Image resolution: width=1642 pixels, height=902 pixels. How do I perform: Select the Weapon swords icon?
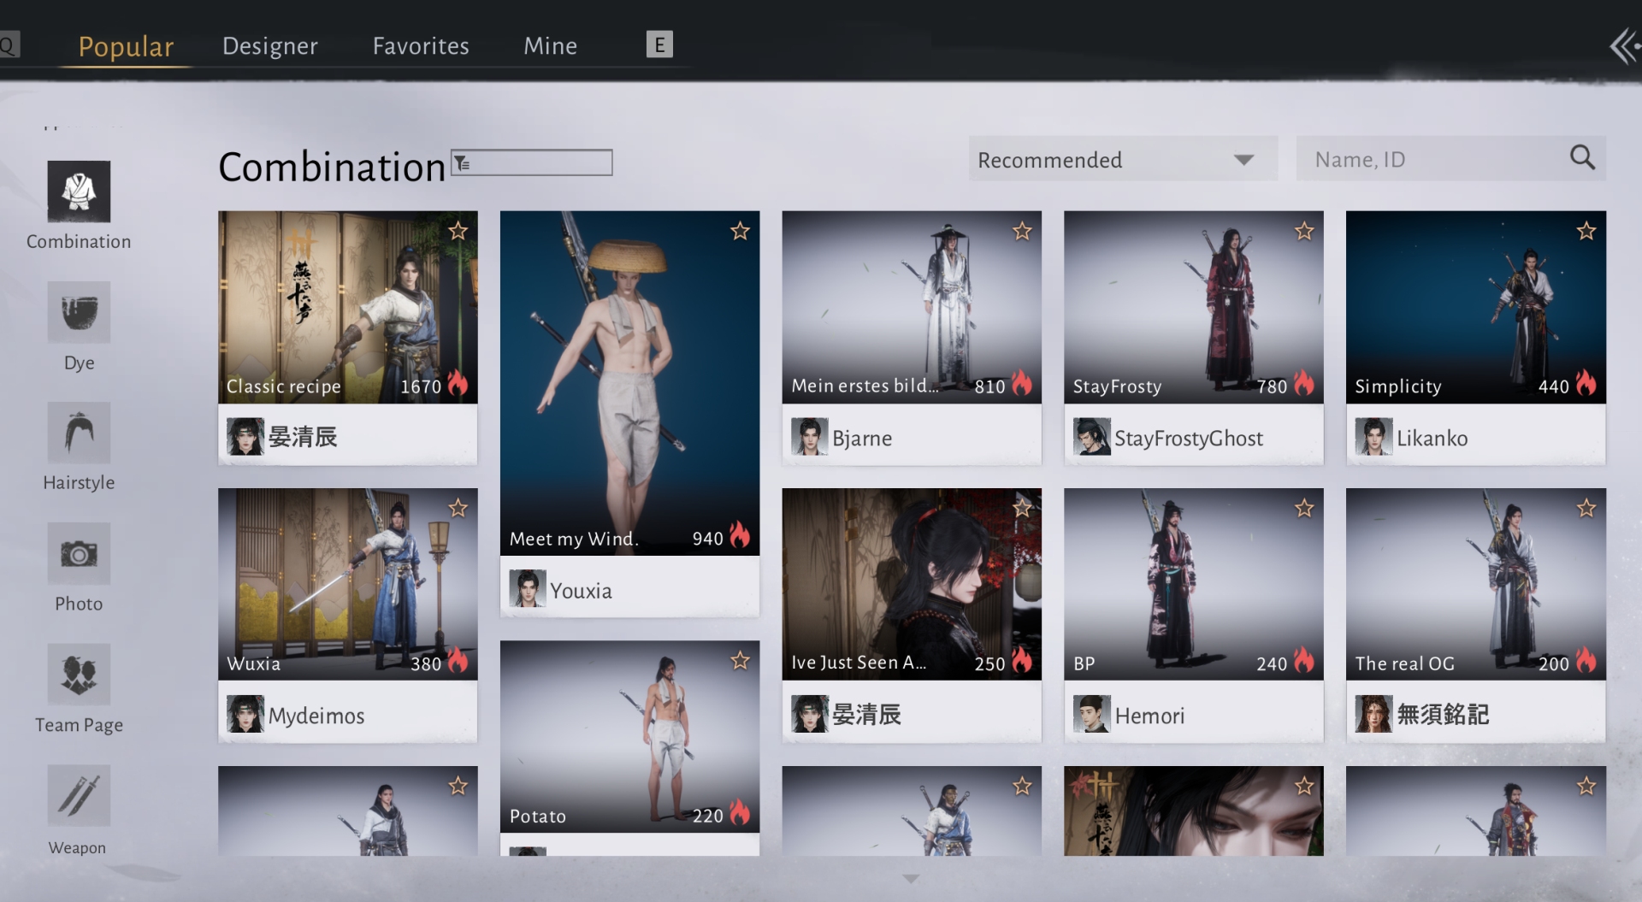tap(79, 796)
